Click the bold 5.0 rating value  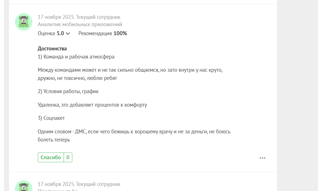pos(60,33)
